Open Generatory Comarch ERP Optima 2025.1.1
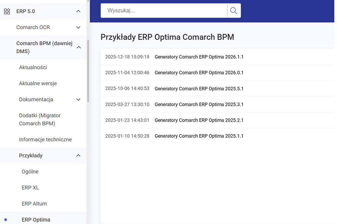 pos(199,136)
